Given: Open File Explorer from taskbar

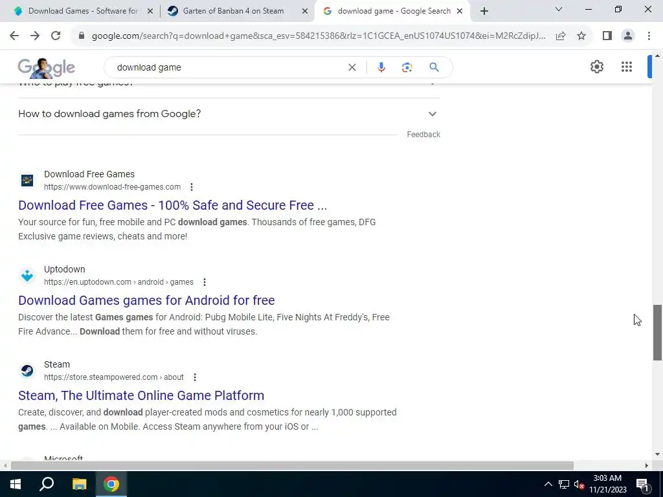Looking at the screenshot, I should (79, 484).
